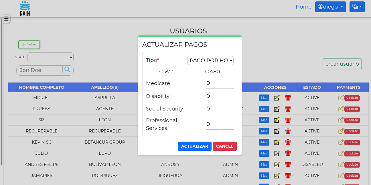Delete user JULIO with trash icon
This screenshot has height=185, width=371.
[x=288, y=154]
